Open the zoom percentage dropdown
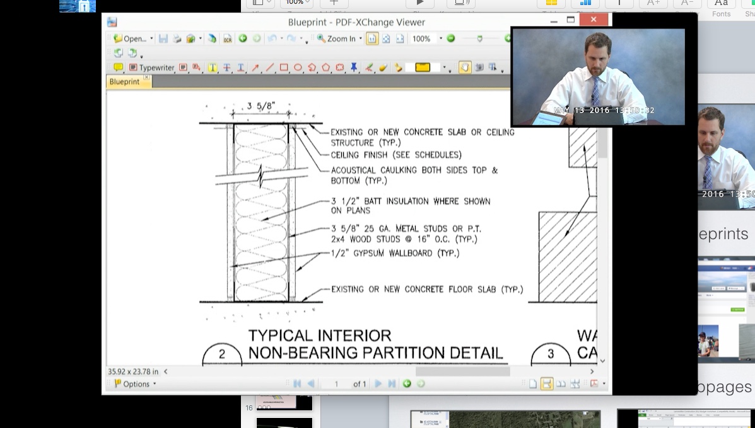The width and height of the screenshot is (755, 428). coord(440,38)
